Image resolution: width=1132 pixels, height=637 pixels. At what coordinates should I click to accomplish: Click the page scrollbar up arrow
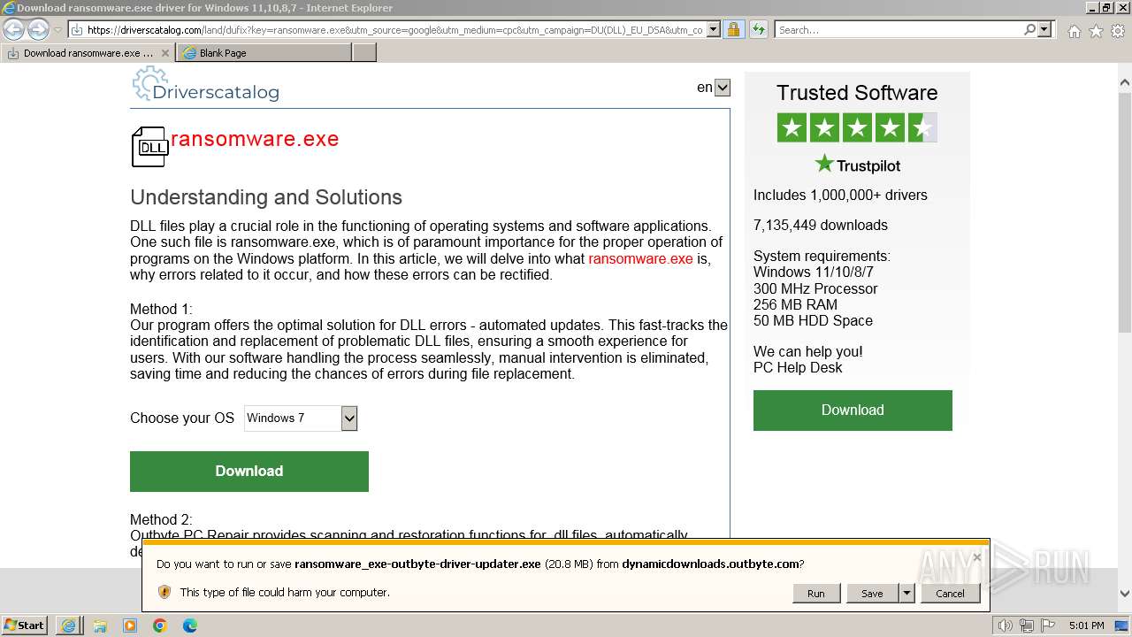[1125, 83]
